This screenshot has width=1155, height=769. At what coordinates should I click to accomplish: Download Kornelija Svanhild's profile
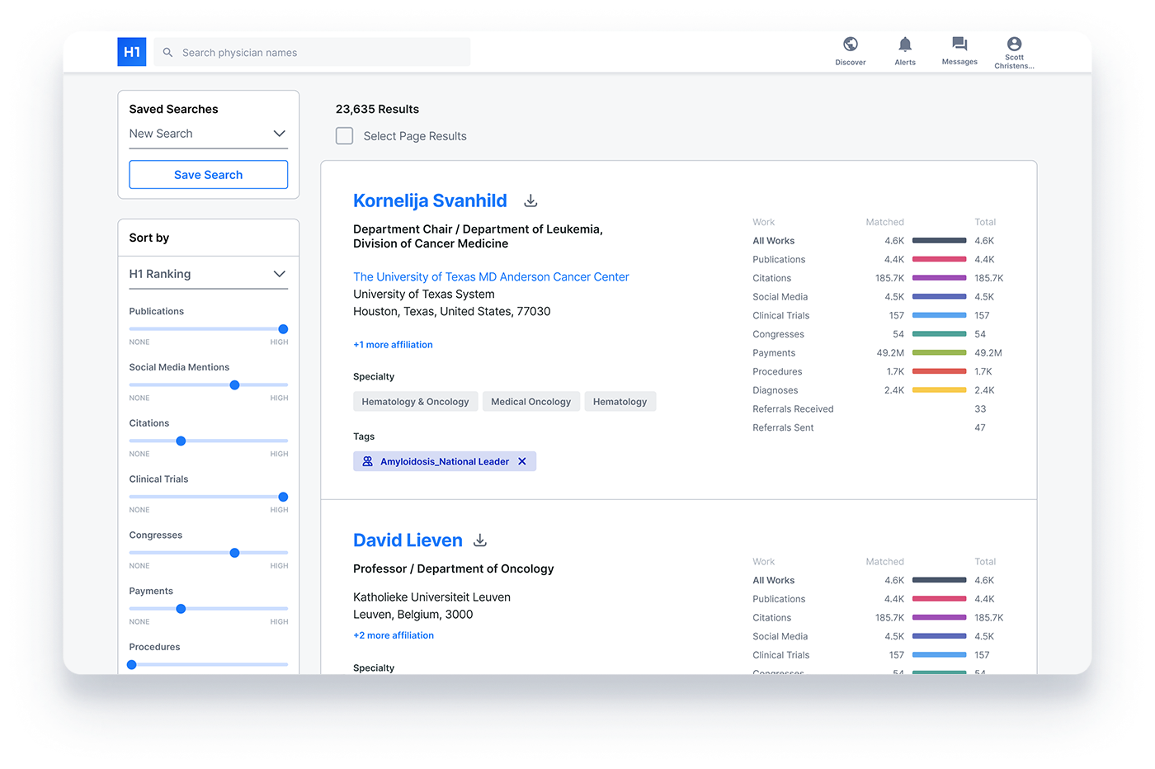(x=531, y=201)
